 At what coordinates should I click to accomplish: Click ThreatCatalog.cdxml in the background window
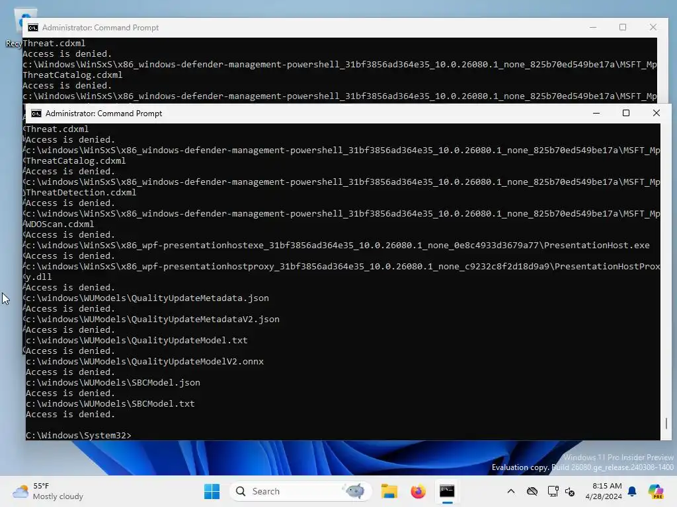pyautogui.click(x=72, y=75)
